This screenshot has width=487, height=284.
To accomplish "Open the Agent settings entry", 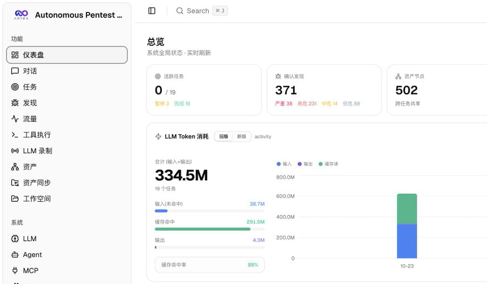I will 67,255.
